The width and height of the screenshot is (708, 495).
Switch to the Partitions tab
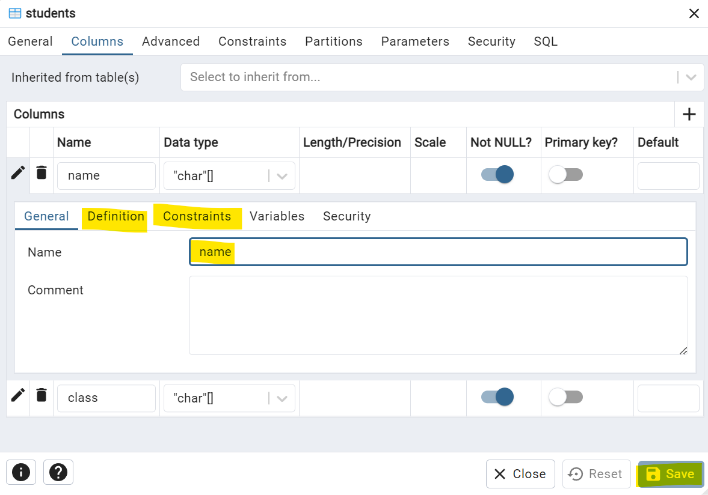[x=333, y=41]
